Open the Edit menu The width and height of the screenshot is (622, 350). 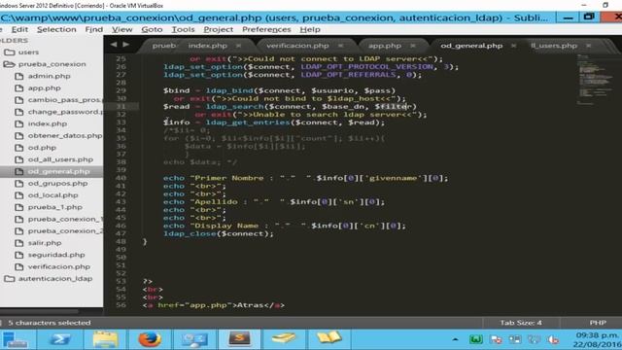(x=19, y=29)
